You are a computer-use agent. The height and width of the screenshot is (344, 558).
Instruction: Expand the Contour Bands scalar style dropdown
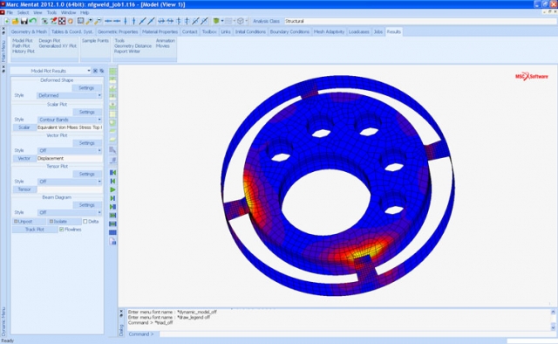pos(70,120)
